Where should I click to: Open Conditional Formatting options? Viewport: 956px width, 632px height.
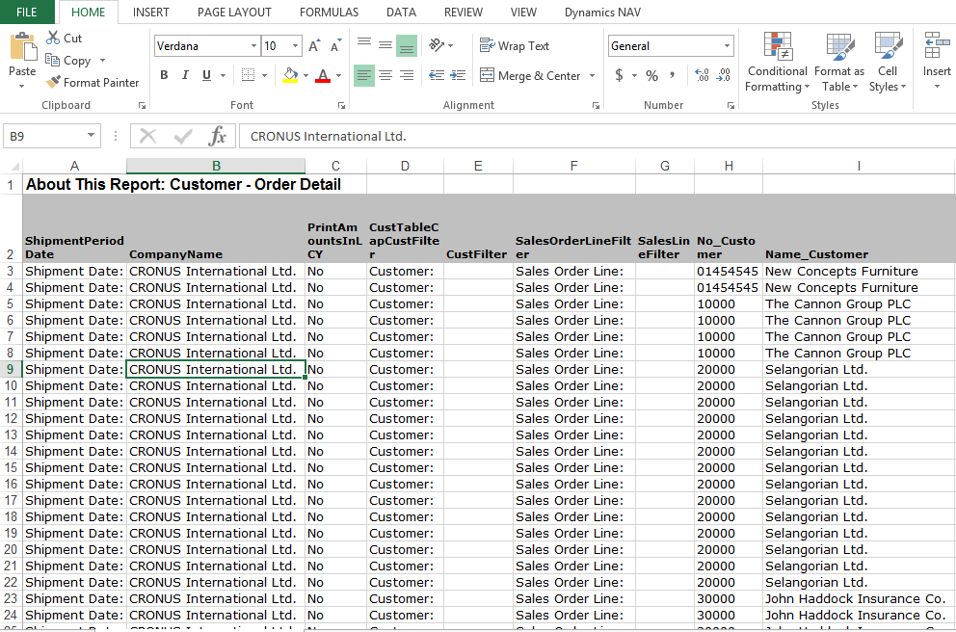point(777,62)
